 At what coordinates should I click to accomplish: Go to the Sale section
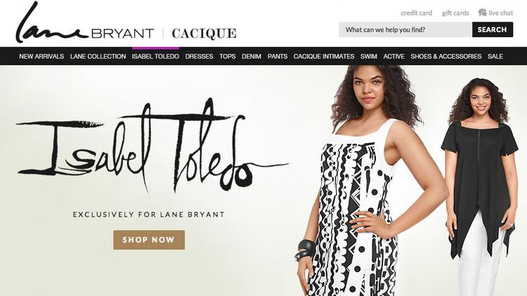(495, 56)
